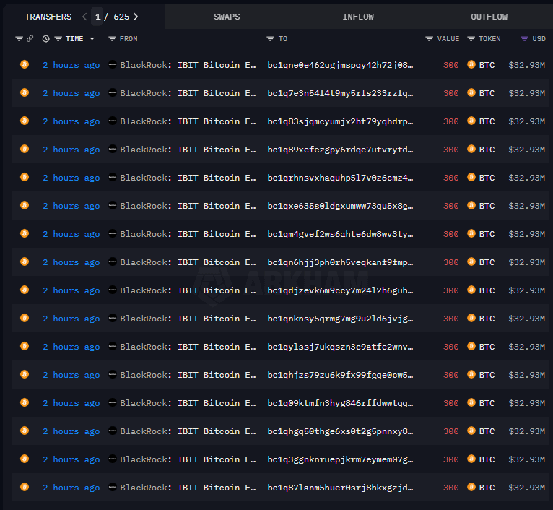Click BlackRock entity logo in bc1q09ktmfn row
The image size is (553, 510).
click(x=113, y=402)
